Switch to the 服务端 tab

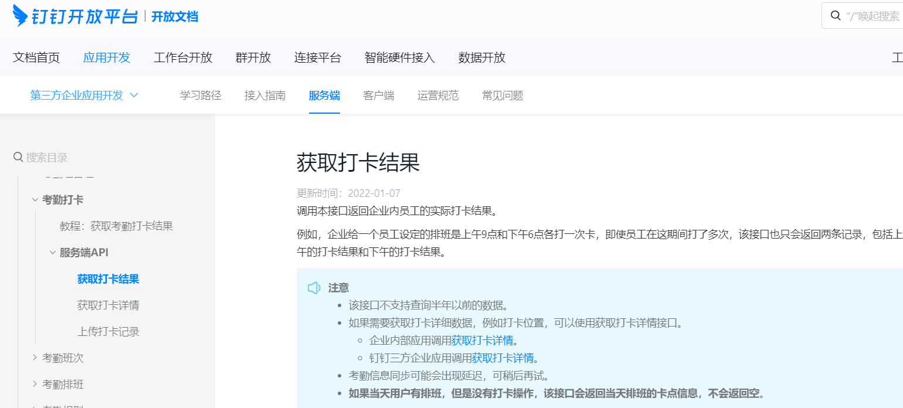click(324, 95)
